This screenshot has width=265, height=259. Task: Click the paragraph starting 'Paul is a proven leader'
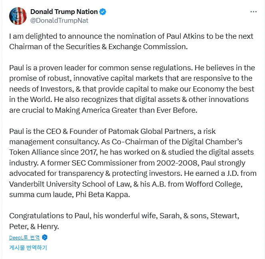132,89
